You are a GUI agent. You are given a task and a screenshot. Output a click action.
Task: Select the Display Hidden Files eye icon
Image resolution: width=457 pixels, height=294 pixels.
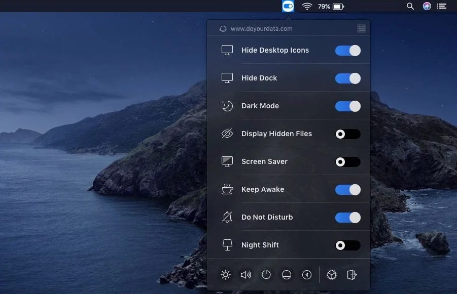(x=227, y=134)
